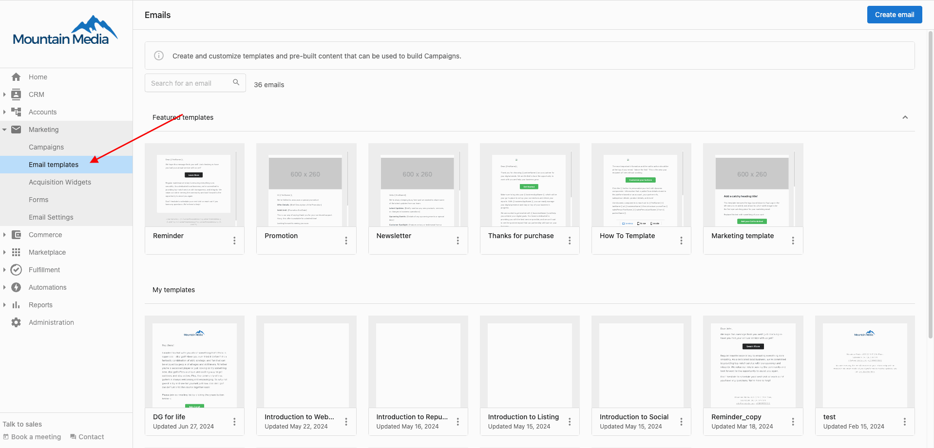Click the Search for an email field

click(195, 83)
